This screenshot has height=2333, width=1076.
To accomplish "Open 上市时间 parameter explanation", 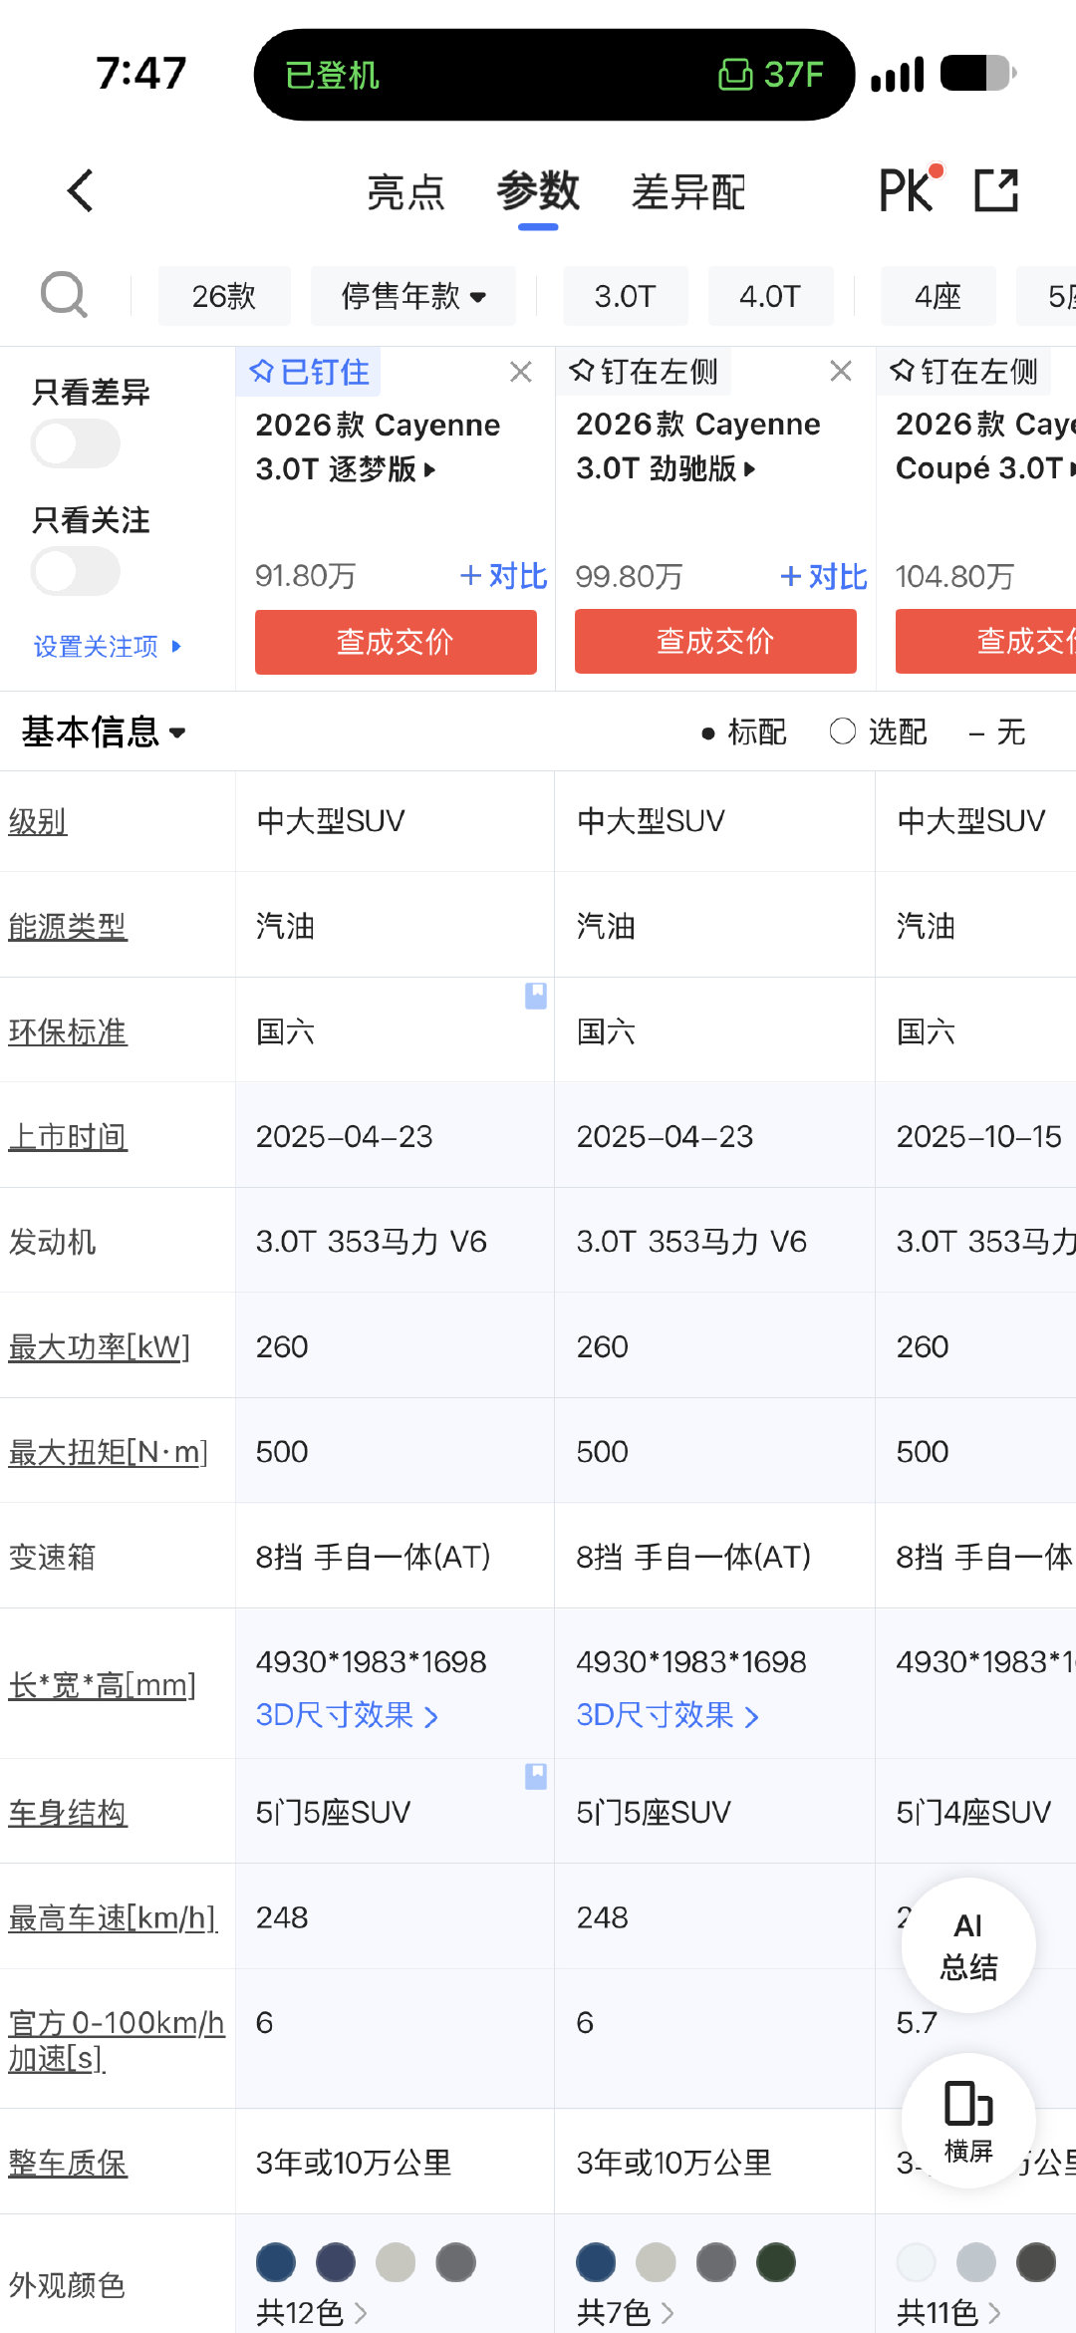I will (68, 1136).
